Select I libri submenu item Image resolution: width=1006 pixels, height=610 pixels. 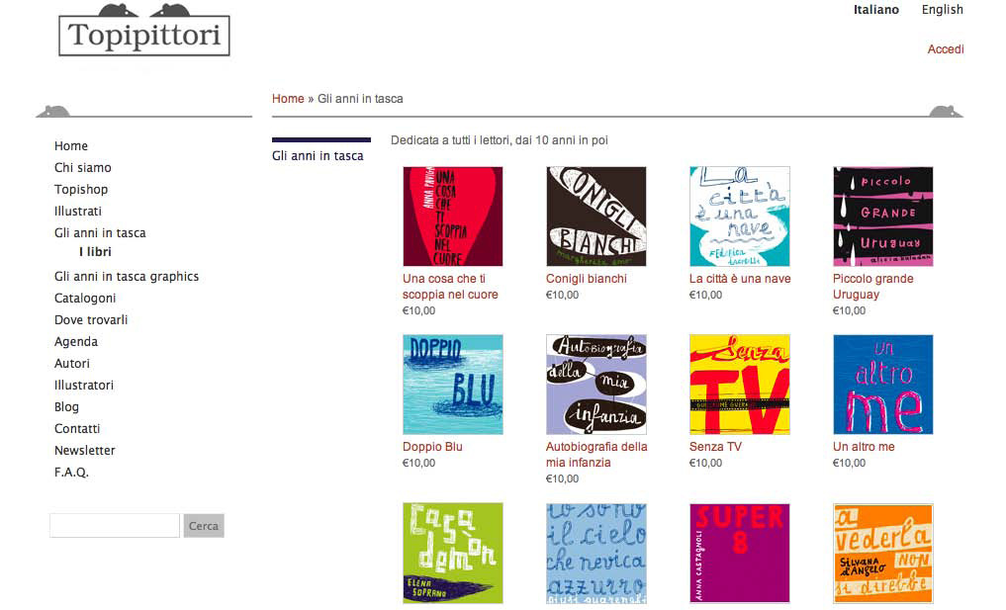95,252
